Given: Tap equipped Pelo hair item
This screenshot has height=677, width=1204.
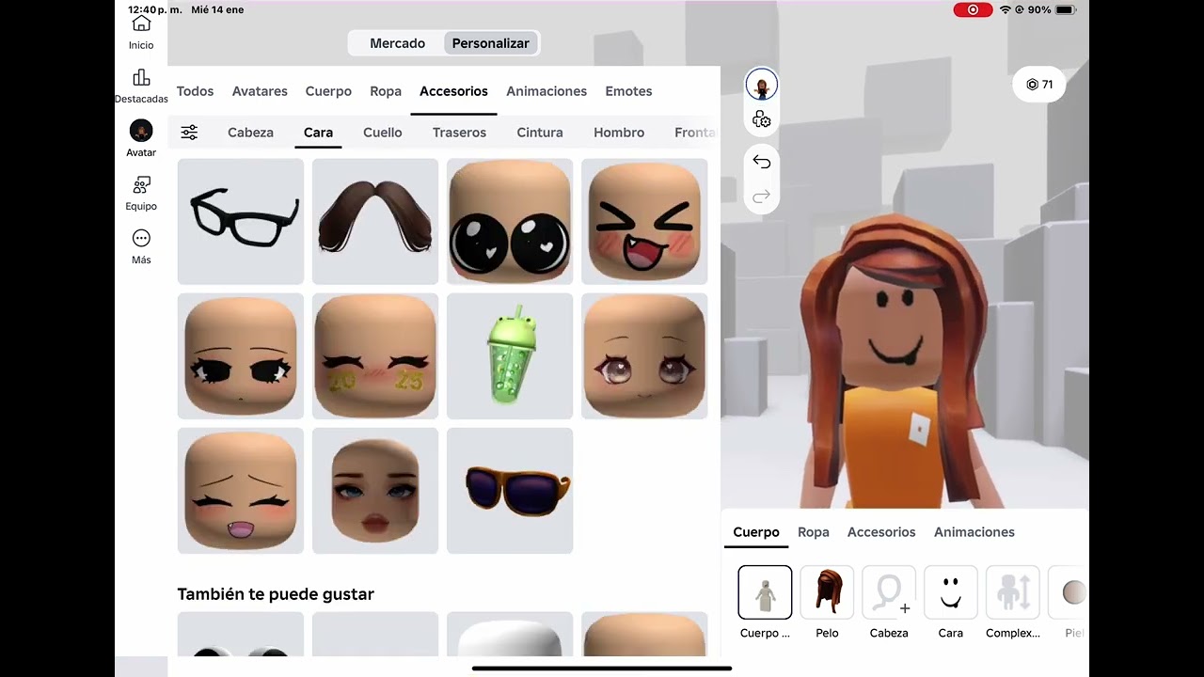Looking at the screenshot, I should [827, 592].
